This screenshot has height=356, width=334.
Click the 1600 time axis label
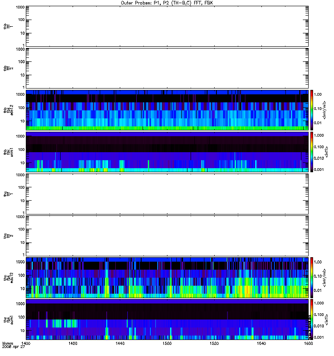308,343
